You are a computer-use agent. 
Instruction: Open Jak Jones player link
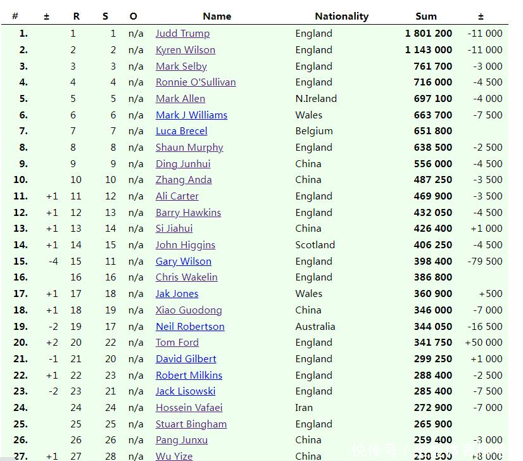(177, 294)
